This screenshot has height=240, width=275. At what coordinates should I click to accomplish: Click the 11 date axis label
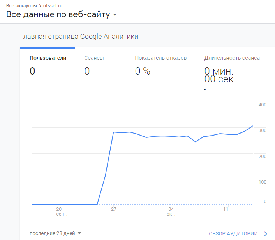226,209
